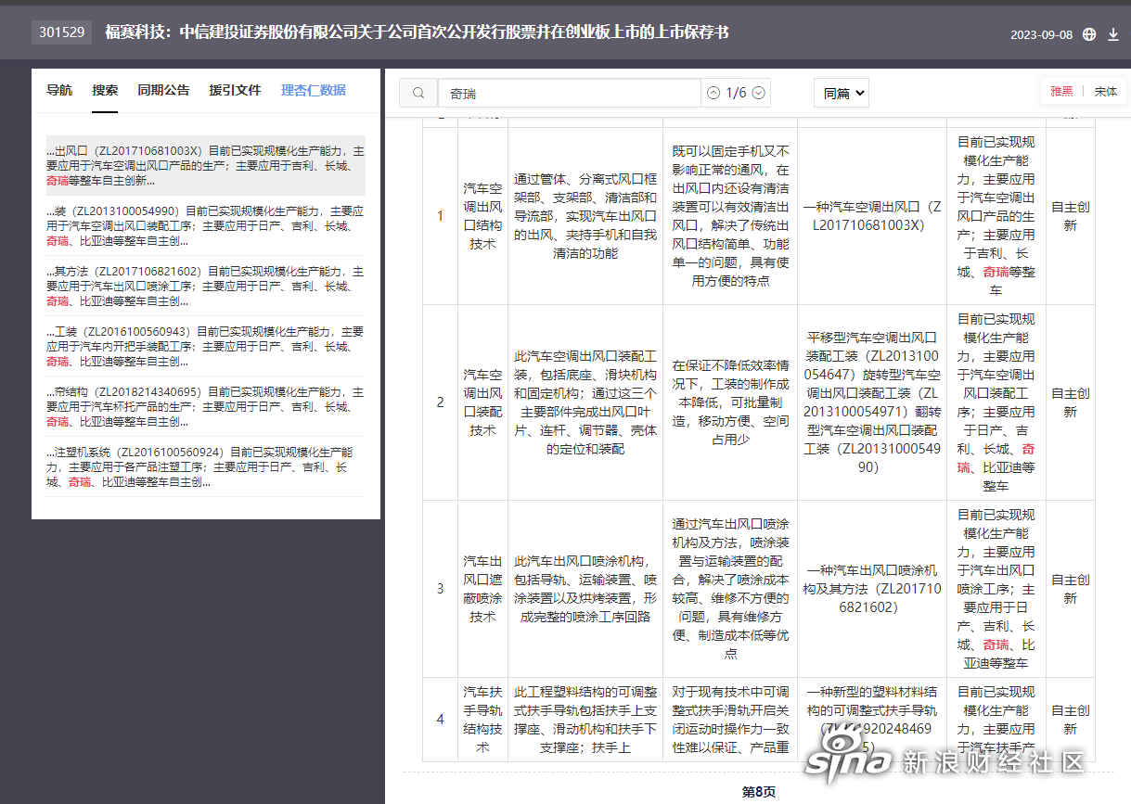Click description starting 此工程塑料结构的可调整式扶手导轨
This screenshot has width=1131, height=804.
coord(585,720)
